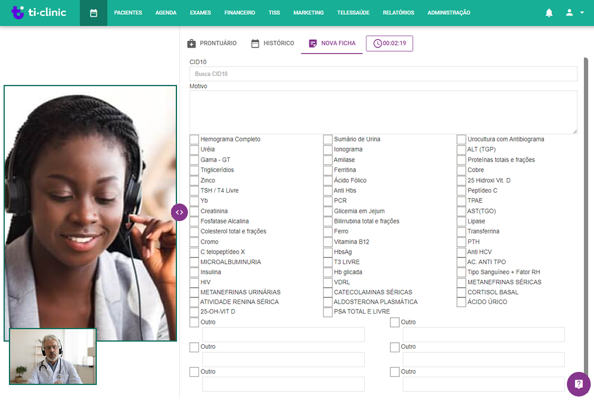Image resolution: width=594 pixels, height=404 pixels.
Task: Check Vitamina B12 box
Action: [328, 242]
